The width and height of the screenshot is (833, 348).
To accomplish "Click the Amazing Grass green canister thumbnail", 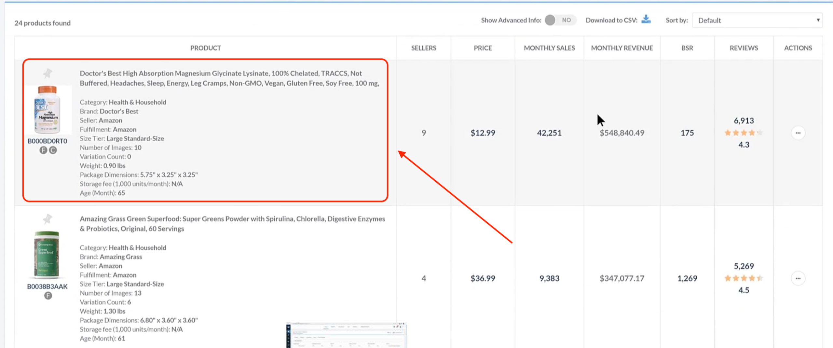I will tap(47, 255).
